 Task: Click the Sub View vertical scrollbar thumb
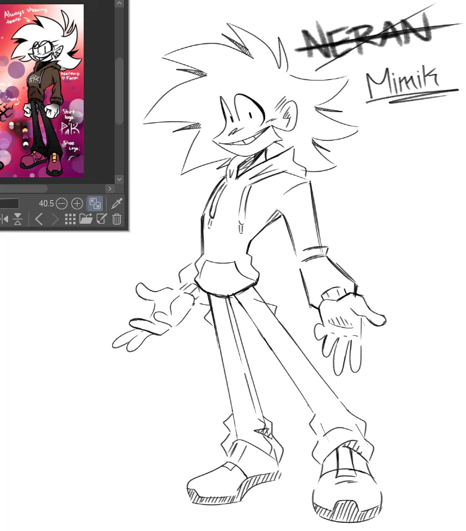click(x=119, y=92)
